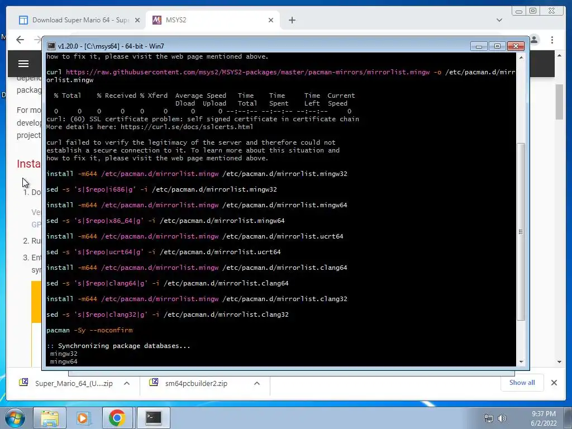Screen dimensions: 572x429
Task: Open Windows Media Player from taskbar
Action: pyautogui.click(x=83, y=418)
